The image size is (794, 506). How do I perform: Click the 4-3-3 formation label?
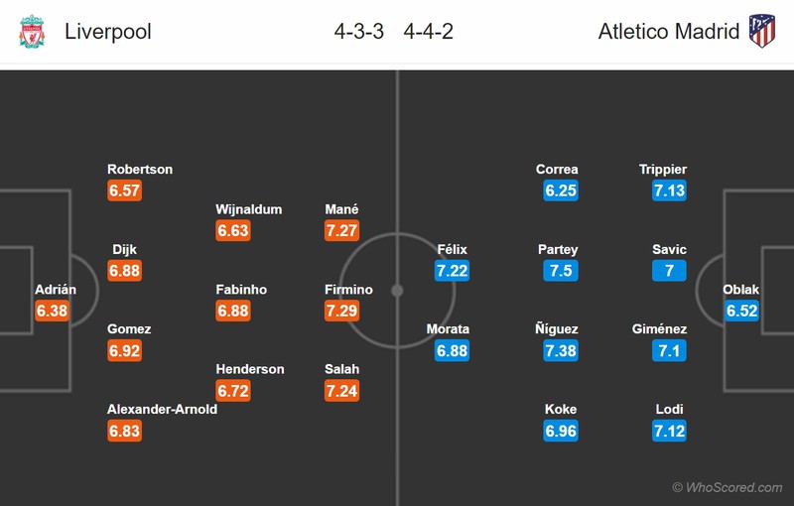(x=358, y=32)
